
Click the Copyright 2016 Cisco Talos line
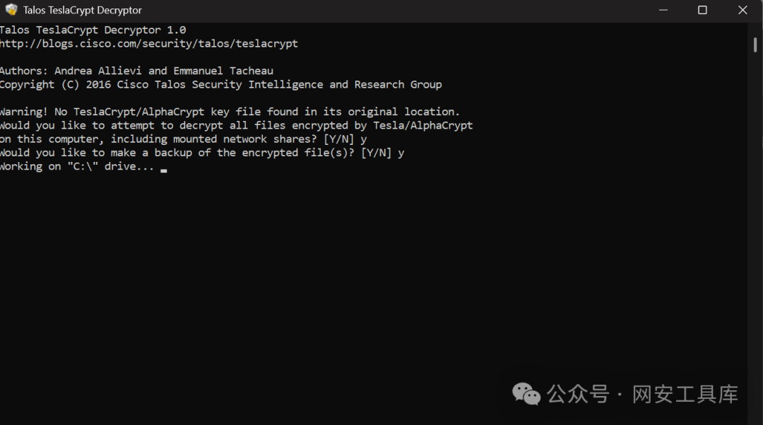pos(221,85)
